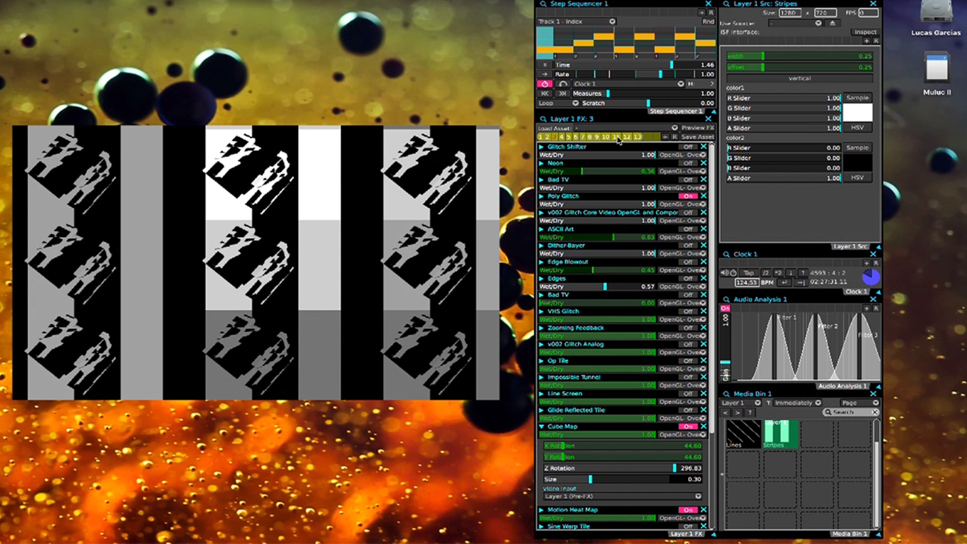Click the magnifier icon beside Media Bin 1
The height and width of the screenshot is (544, 967).
click(726, 394)
